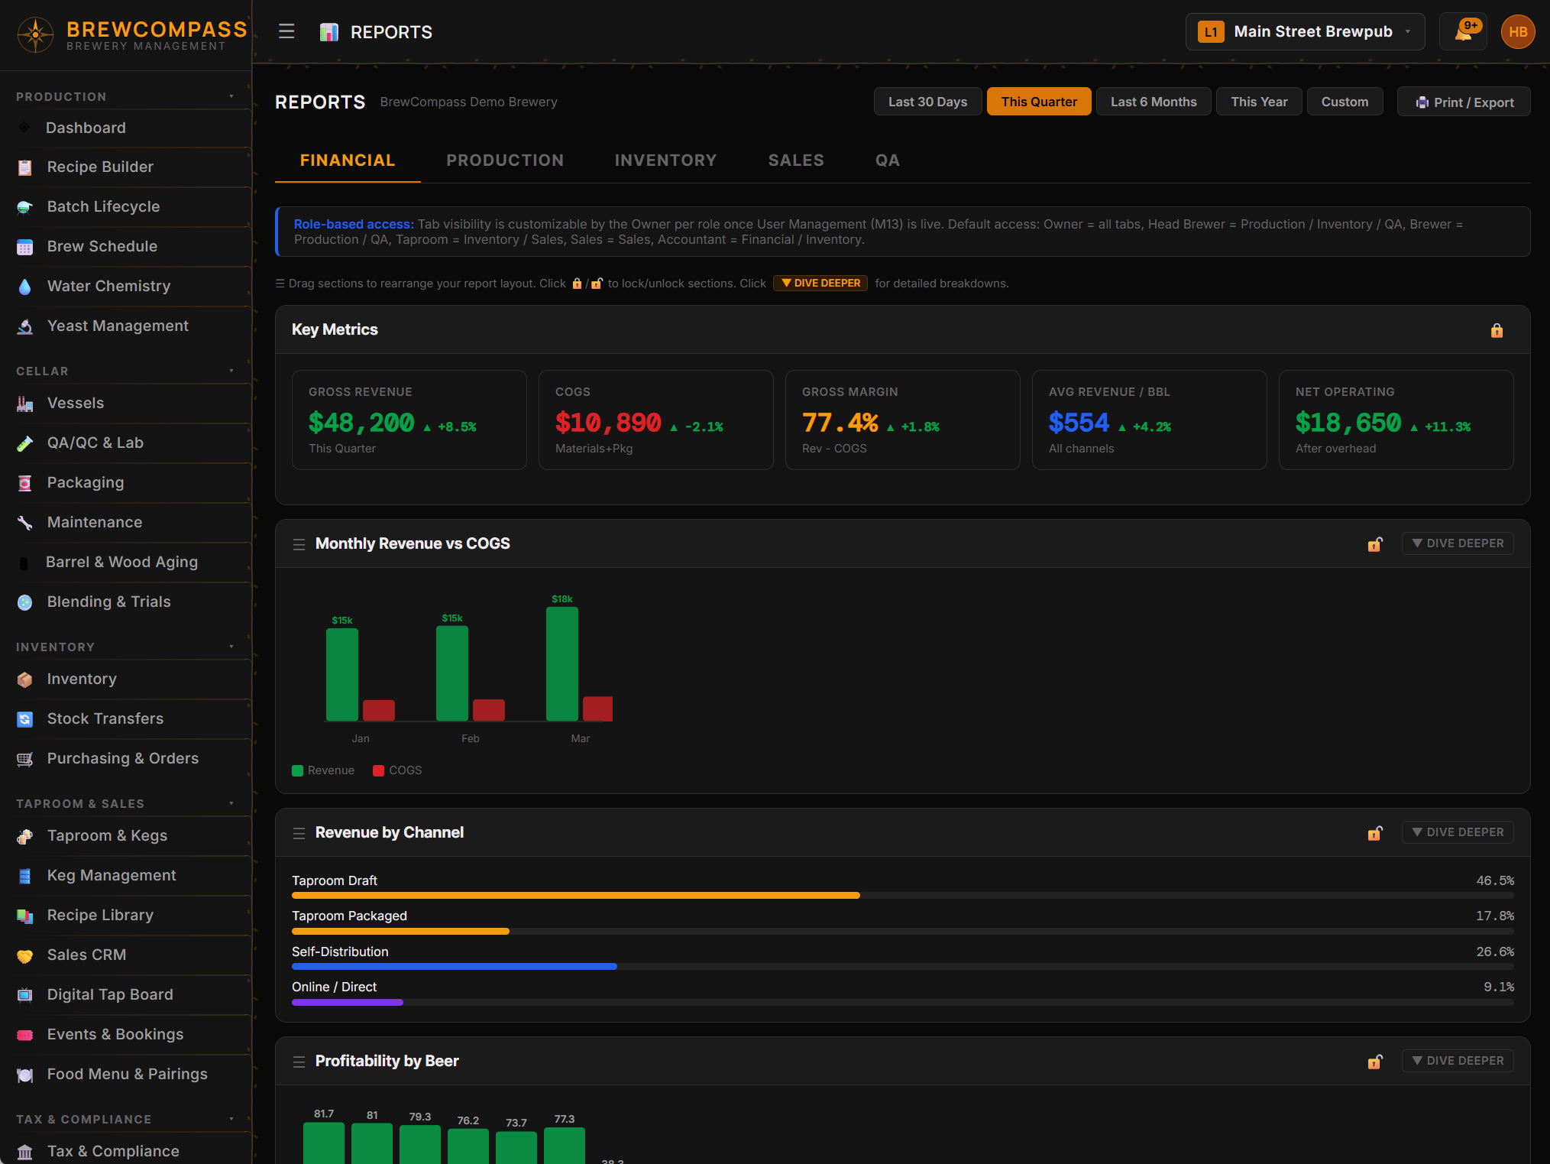Select This Year date range

click(1259, 102)
